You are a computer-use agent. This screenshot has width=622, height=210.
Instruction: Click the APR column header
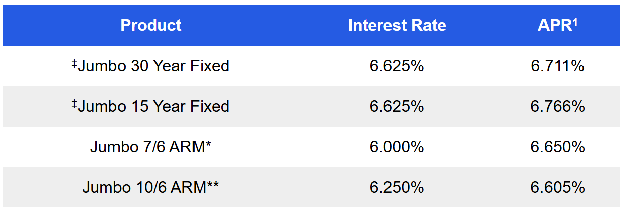(554, 26)
